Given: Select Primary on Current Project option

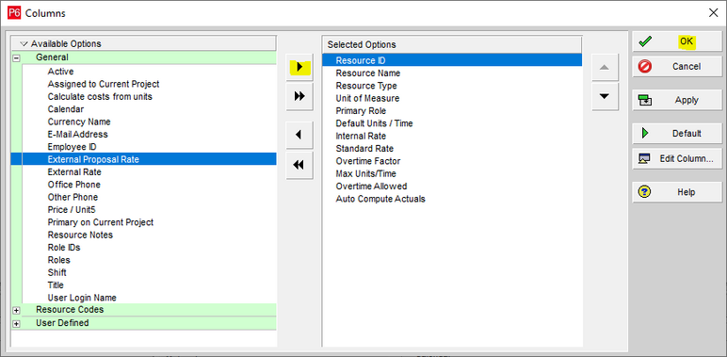Looking at the screenshot, I should pos(101,222).
